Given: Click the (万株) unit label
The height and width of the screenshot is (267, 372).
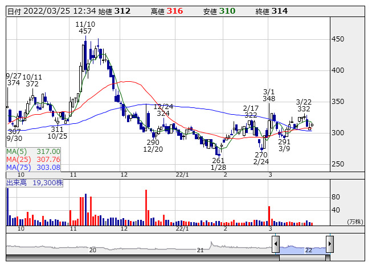Looking at the screenshot, I should pyautogui.click(x=355, y=222).
